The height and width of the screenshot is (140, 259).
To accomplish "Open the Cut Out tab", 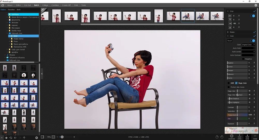I will (x=27, y=5).
